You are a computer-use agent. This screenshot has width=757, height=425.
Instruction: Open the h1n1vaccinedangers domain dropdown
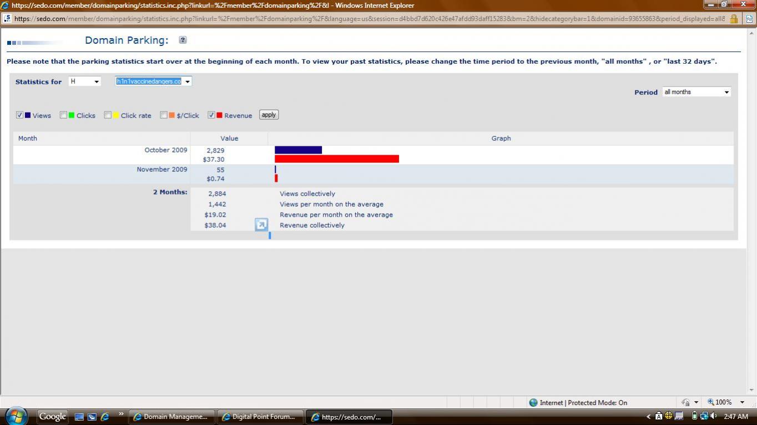click(153, 81)
